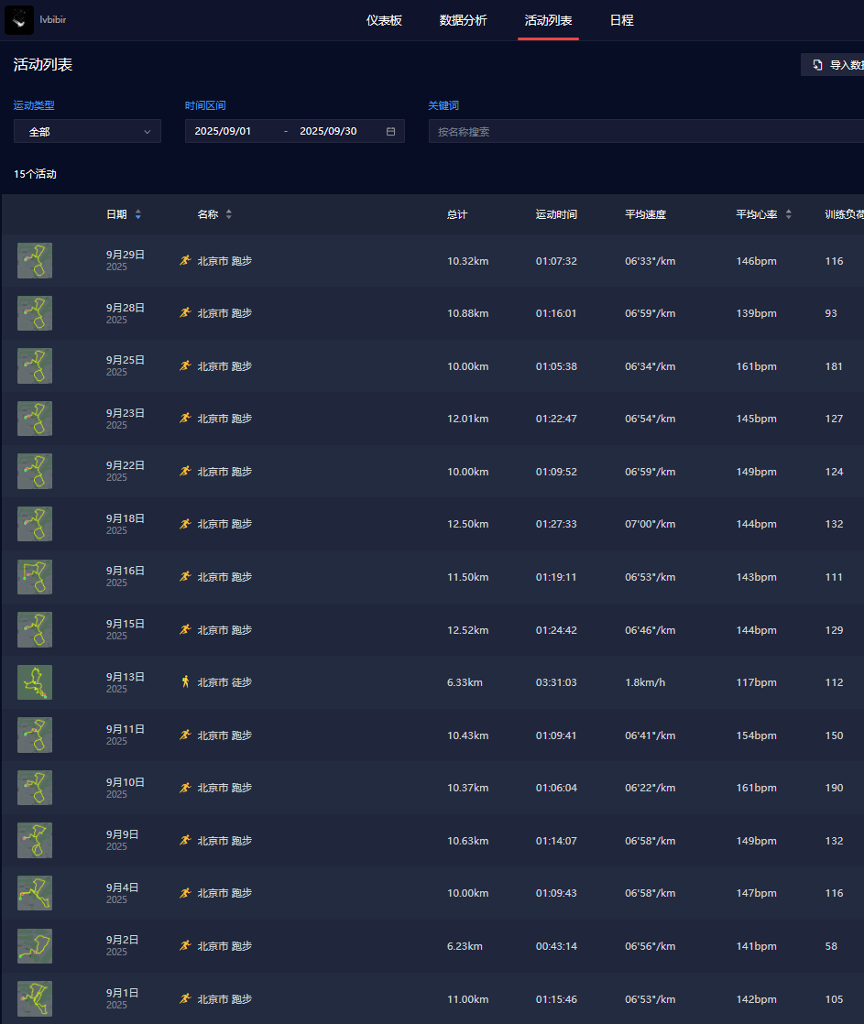Click the keyword search input field
The image size is (864, 1024).
[641, 131]
